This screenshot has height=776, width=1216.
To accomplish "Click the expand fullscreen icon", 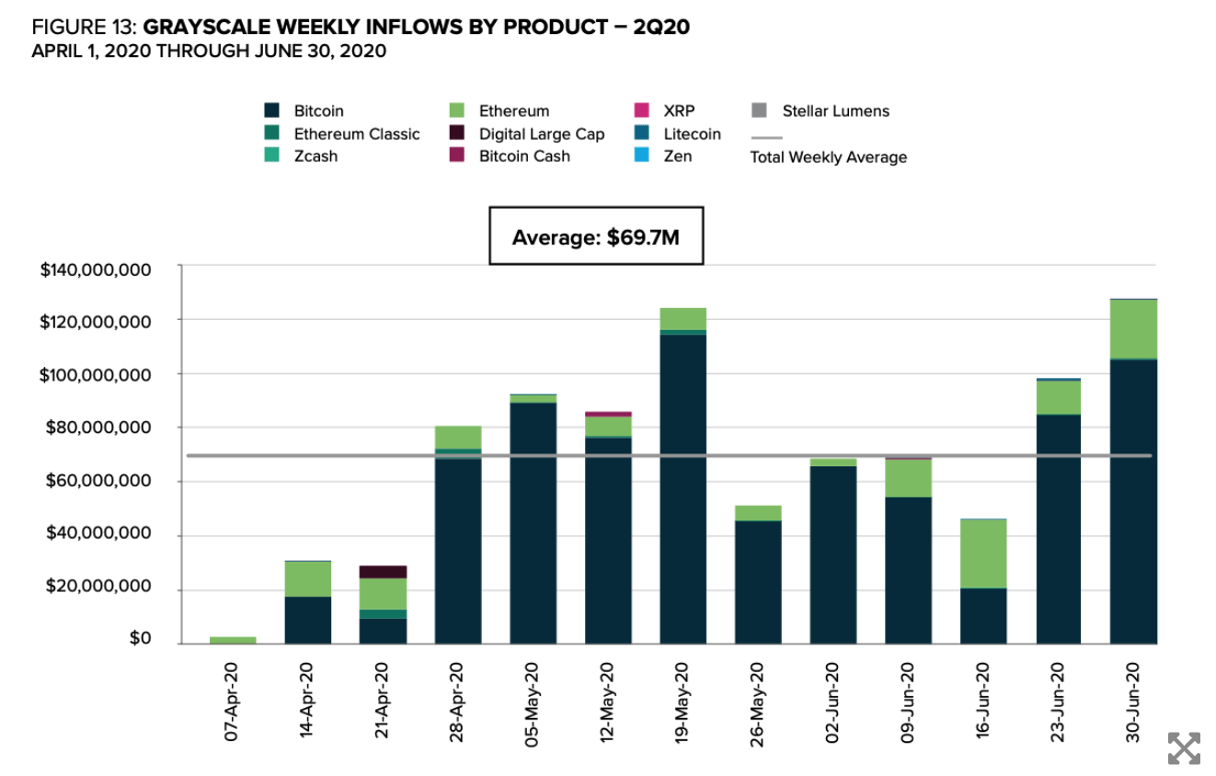I will (x=1184, y=748).
